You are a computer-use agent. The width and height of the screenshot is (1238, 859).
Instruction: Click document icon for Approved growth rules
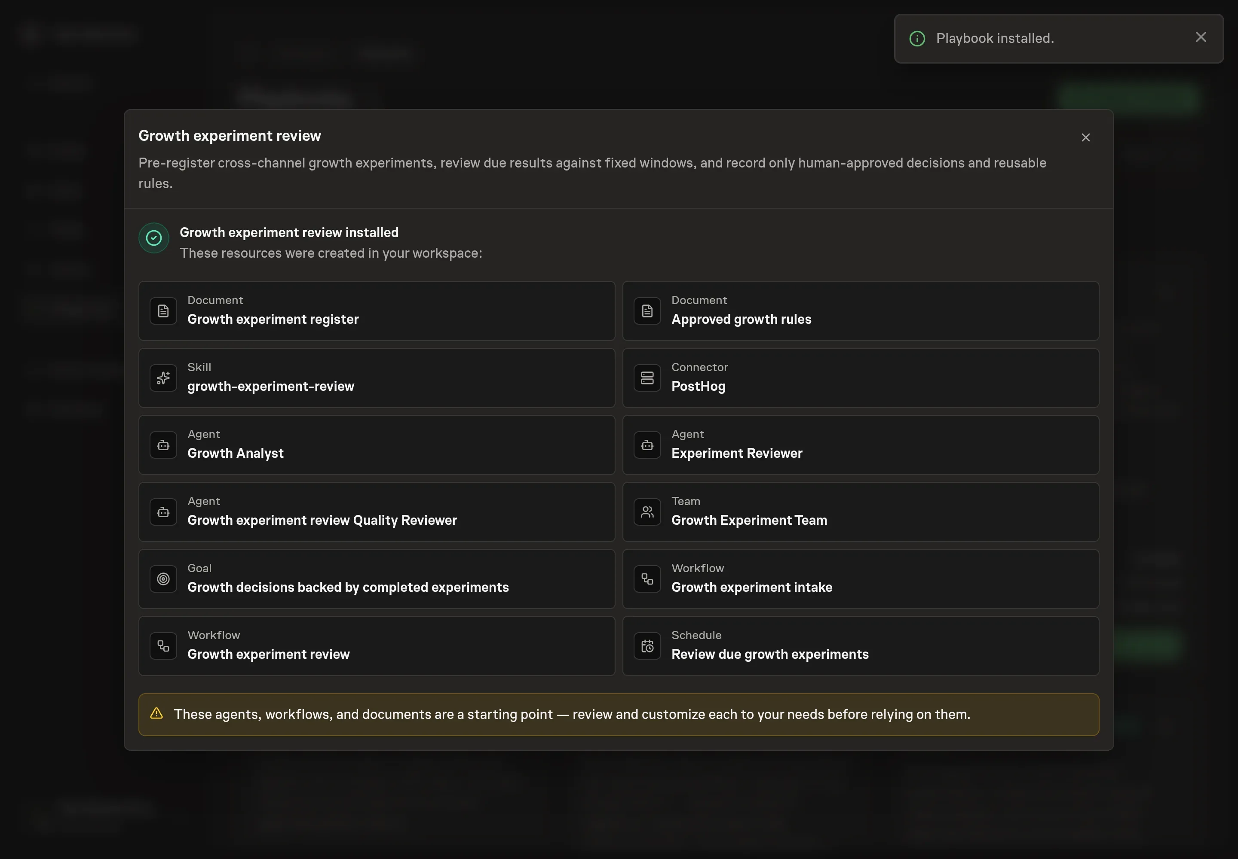click(x=647, y=311)
